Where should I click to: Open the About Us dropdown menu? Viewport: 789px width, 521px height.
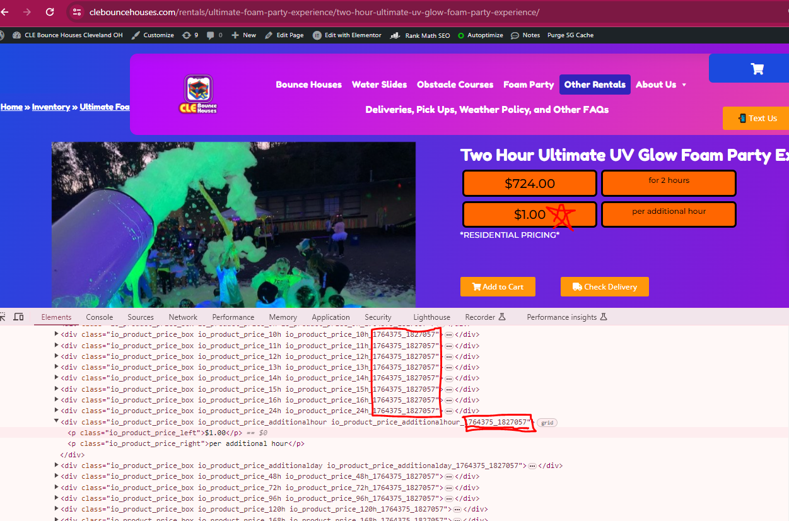pyautogui.click(x=661, y=85)
